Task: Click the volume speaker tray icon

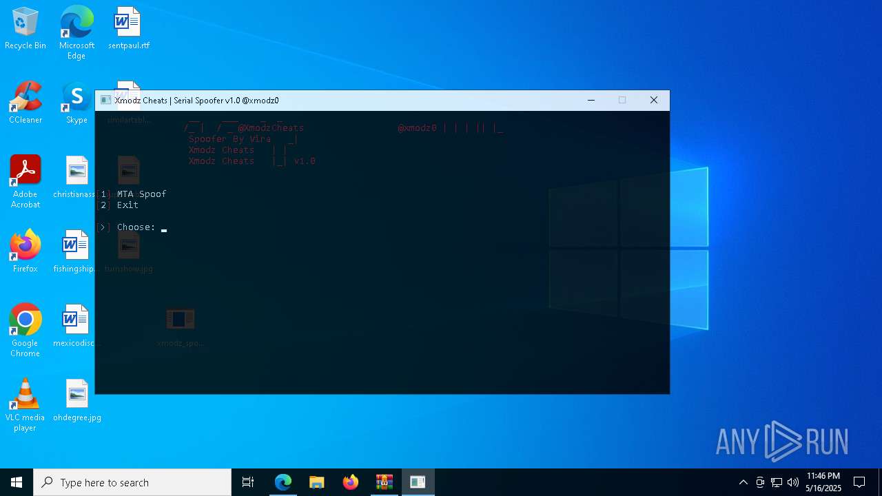Action: click(793, 482)
